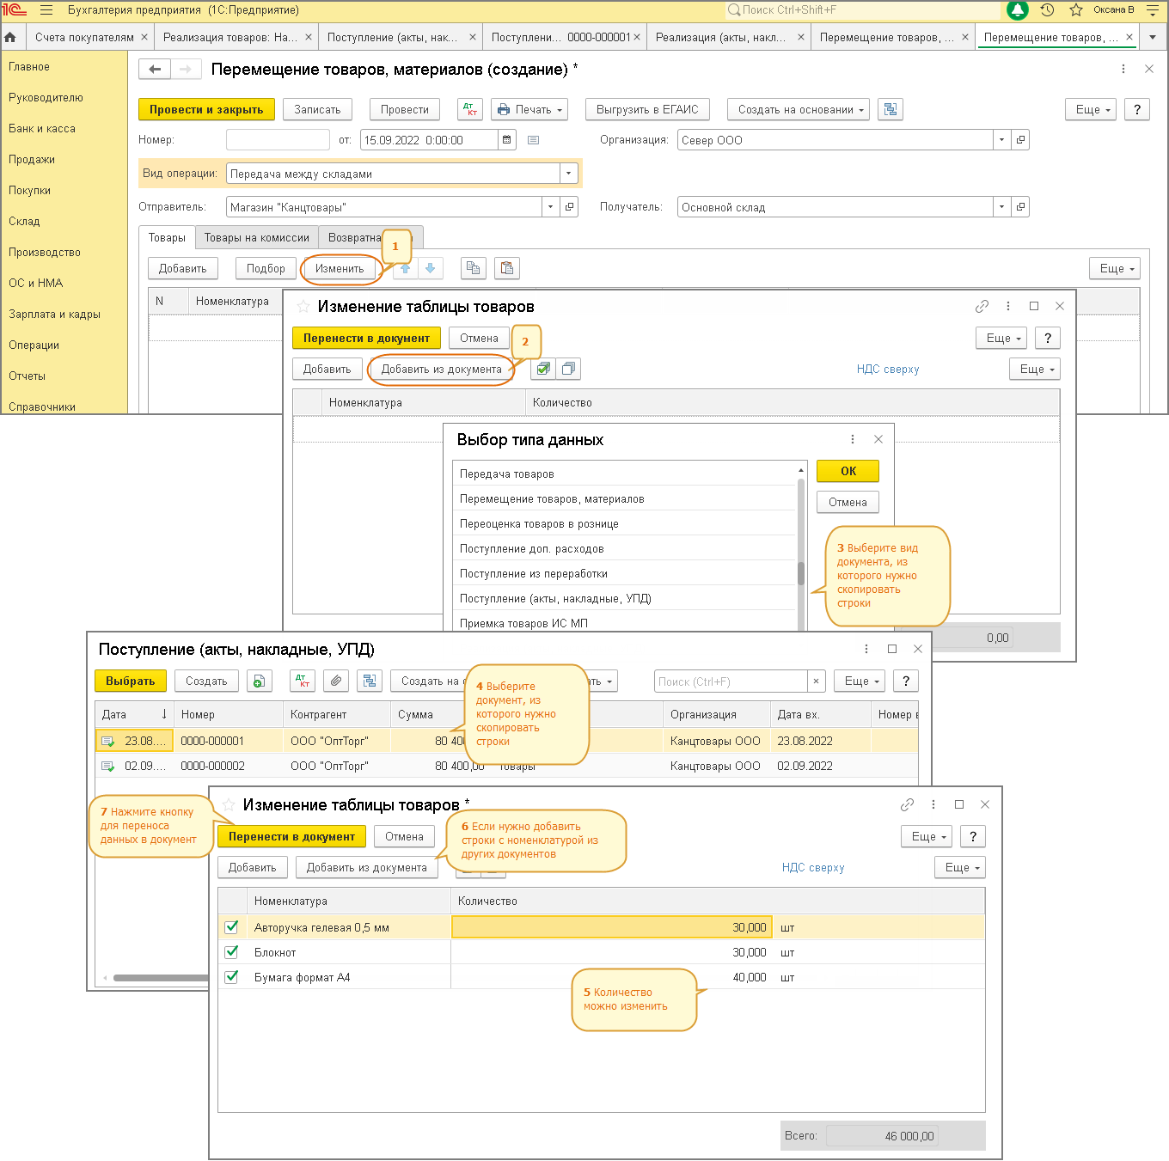Image resolution: width=1169 pixels, height=1161 pixels.
Task: Create by copying icon in Поступление list
Action: [259, 681]
